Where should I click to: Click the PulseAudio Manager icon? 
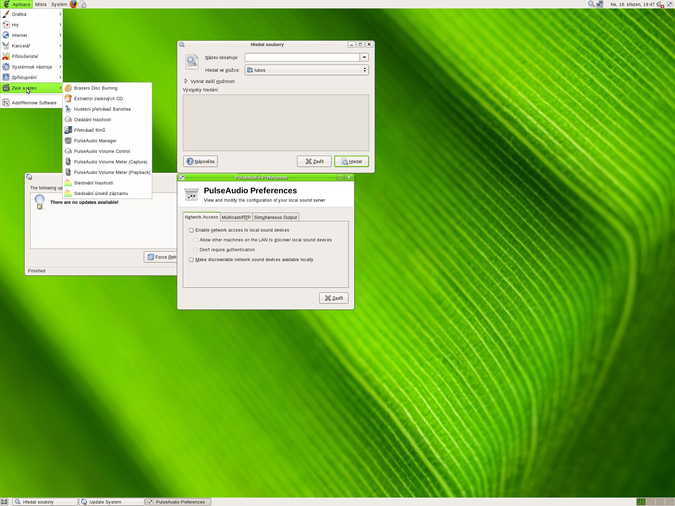pyautogui.click(x=68, y=141)
